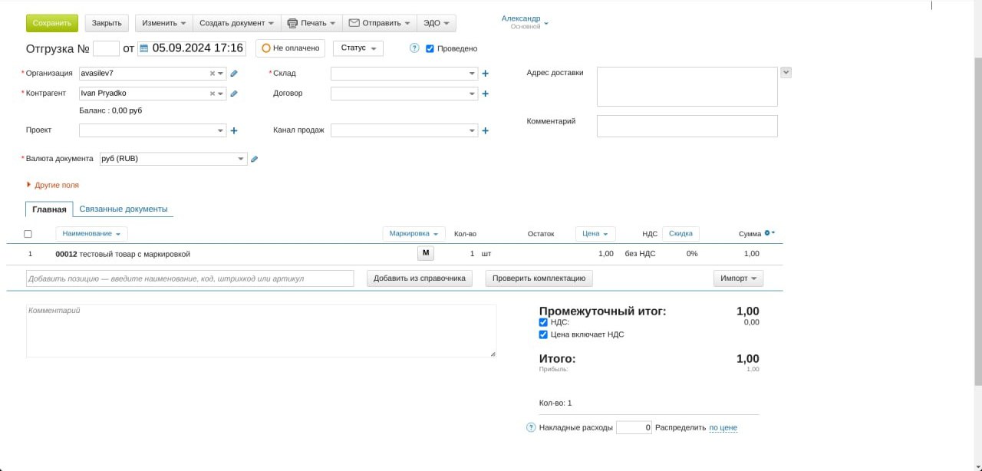Open the Статус dropdown
Viewport: 982px width, 471px height.
[358, 48]
